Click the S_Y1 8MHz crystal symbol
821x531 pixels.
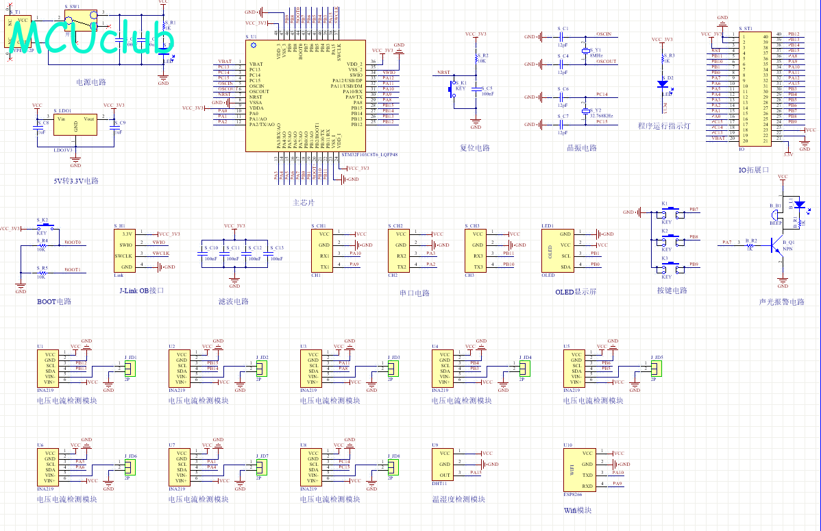585,51
